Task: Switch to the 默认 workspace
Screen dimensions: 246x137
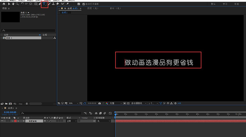Action: tap(213, 4)
